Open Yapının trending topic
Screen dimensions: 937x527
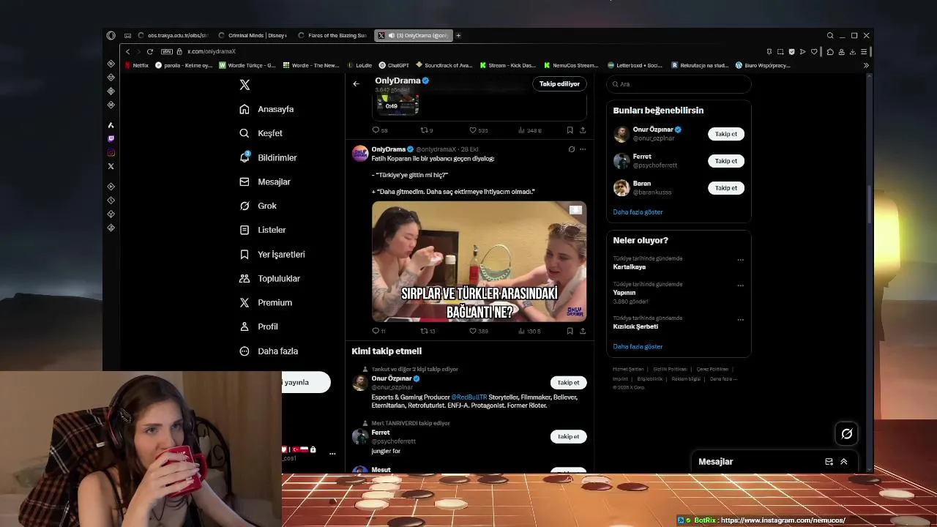(x=624, y=292)
